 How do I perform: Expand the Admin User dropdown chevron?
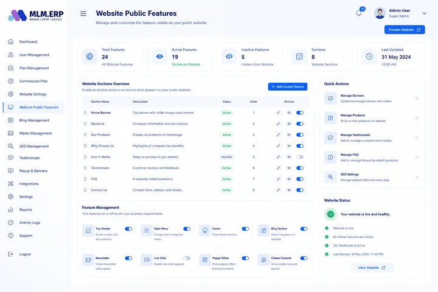(x=425, y=13)
